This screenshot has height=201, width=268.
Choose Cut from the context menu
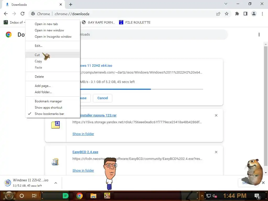[x=52, y=55]
